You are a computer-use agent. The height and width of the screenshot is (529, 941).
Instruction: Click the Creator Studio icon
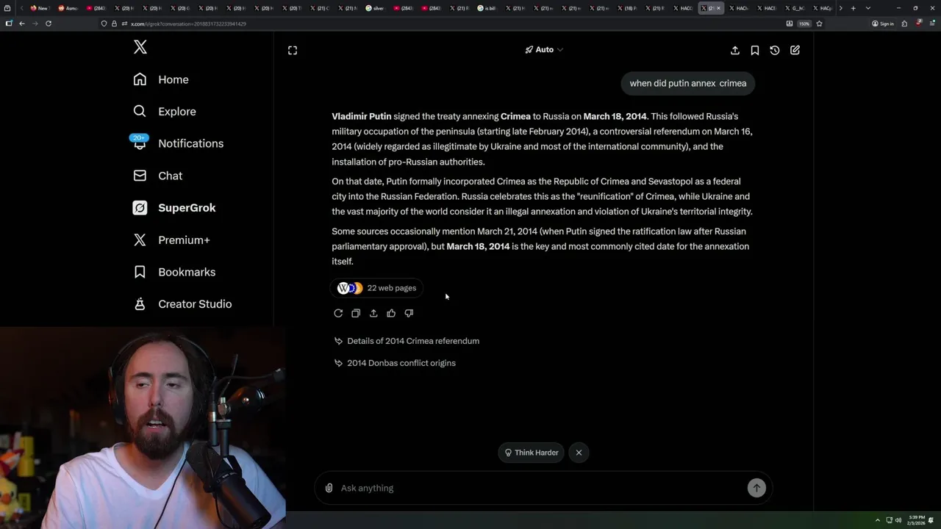[x=140, y=304]
